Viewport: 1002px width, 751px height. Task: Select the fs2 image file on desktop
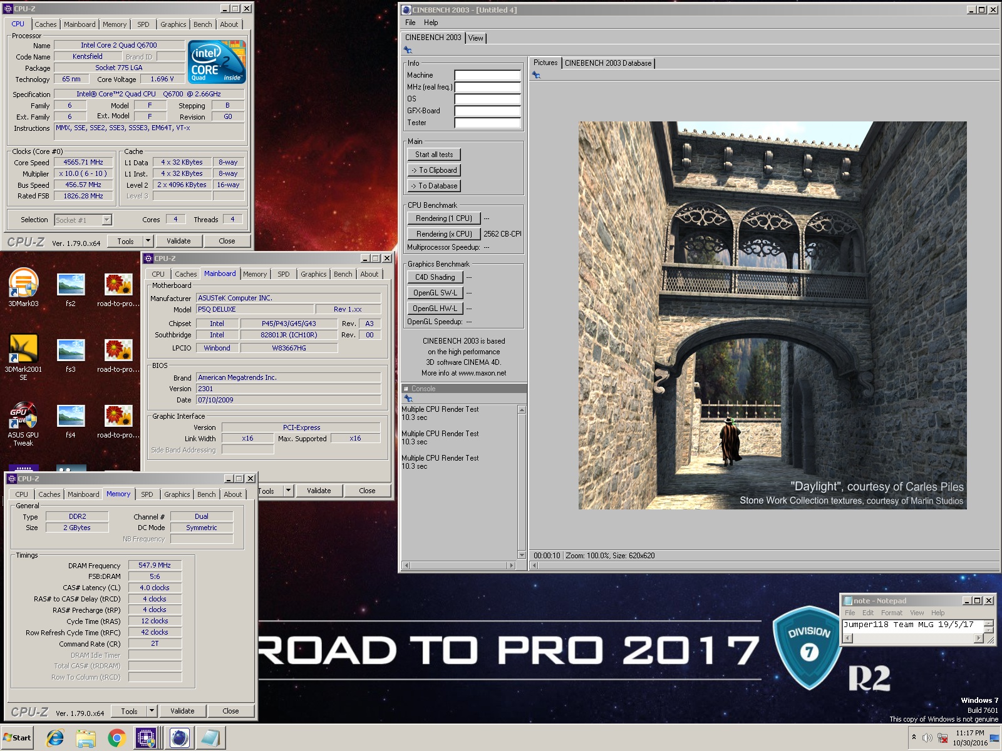tap(71, 290)
